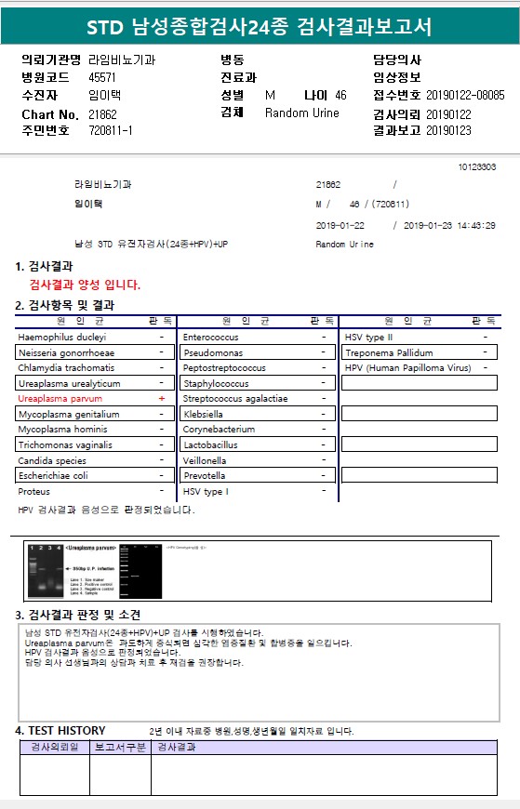Image resolution: width=520 pixels, height=809 pixels.
Task: Click the 'Candida species' row
Action: [x=96, y=460]
